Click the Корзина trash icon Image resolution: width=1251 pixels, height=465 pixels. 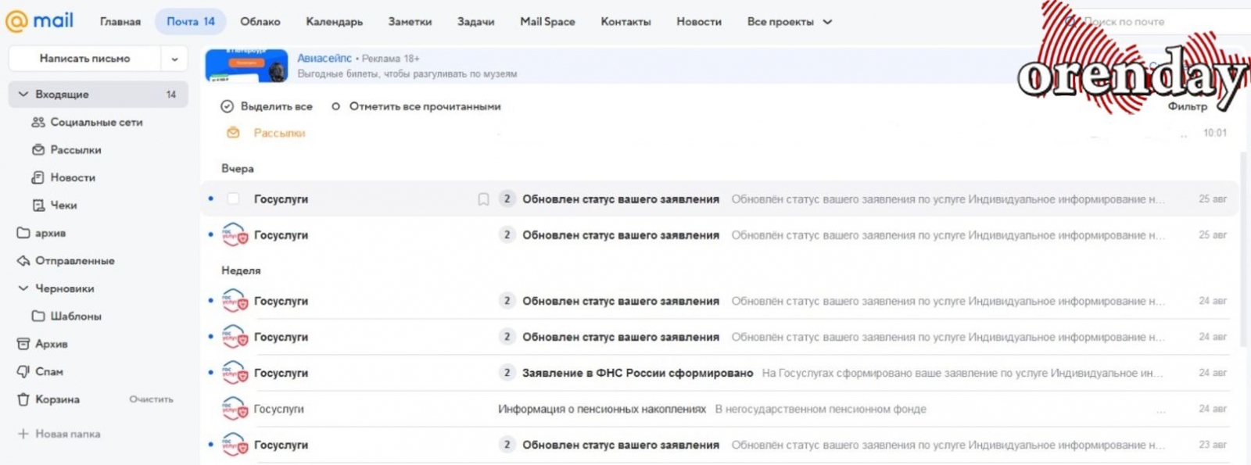coord(23,399)
